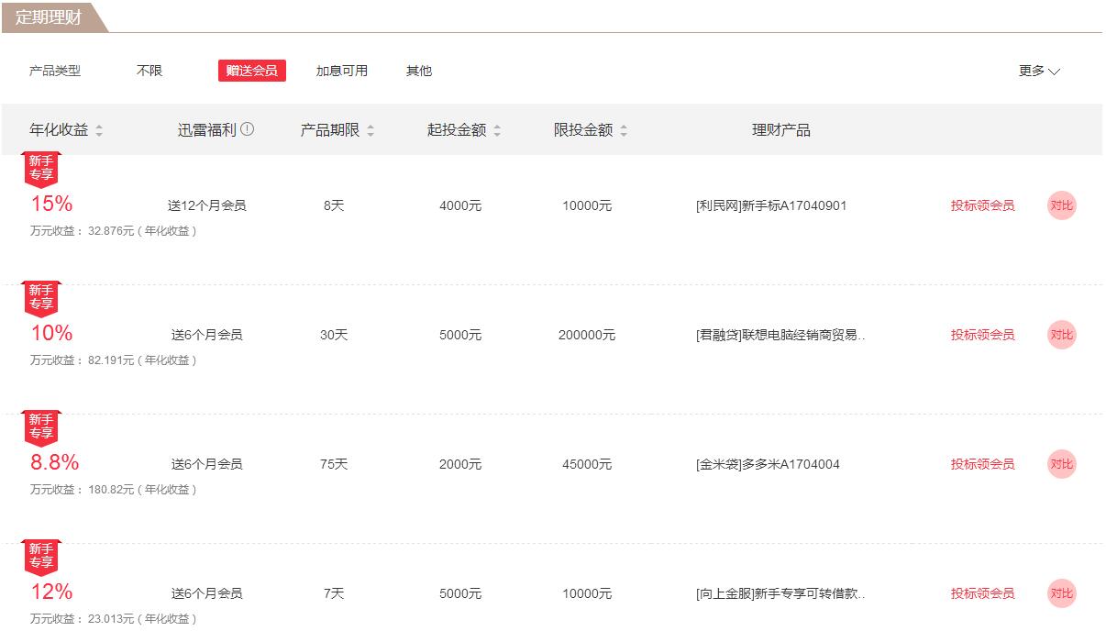
Task: Open the 迅雷福利 info icon
Action: [247, 129]
